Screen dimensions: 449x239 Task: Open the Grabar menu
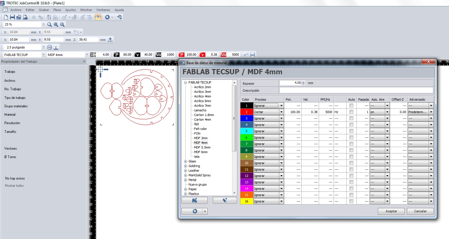[44, 10]
